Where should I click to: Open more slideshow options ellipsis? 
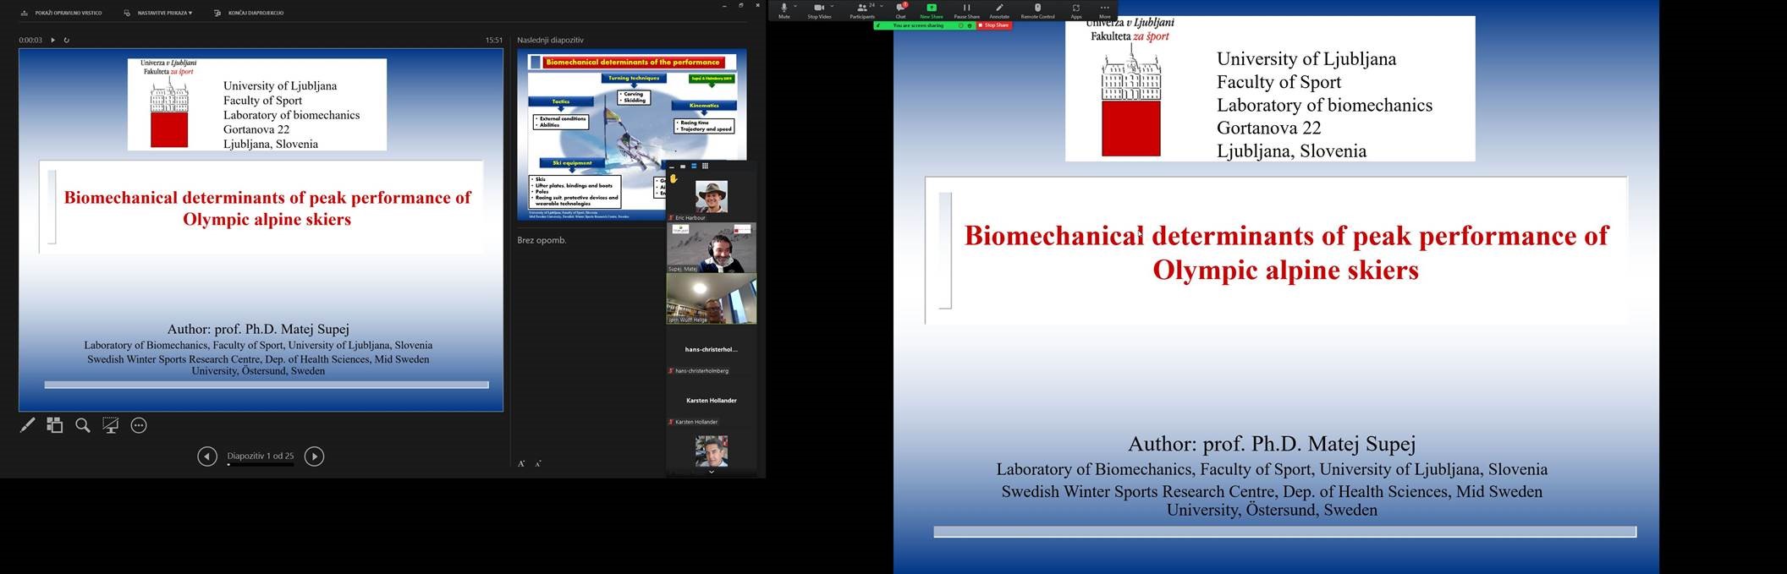click(x=139, y=425)
